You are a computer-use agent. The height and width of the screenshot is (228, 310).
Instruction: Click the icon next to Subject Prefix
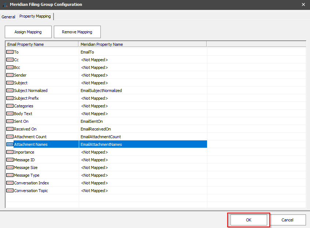point(10,98)
